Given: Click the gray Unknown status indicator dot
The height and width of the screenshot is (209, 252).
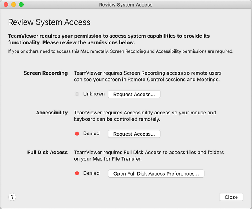Looking at the screenshot, I should 77,94.
